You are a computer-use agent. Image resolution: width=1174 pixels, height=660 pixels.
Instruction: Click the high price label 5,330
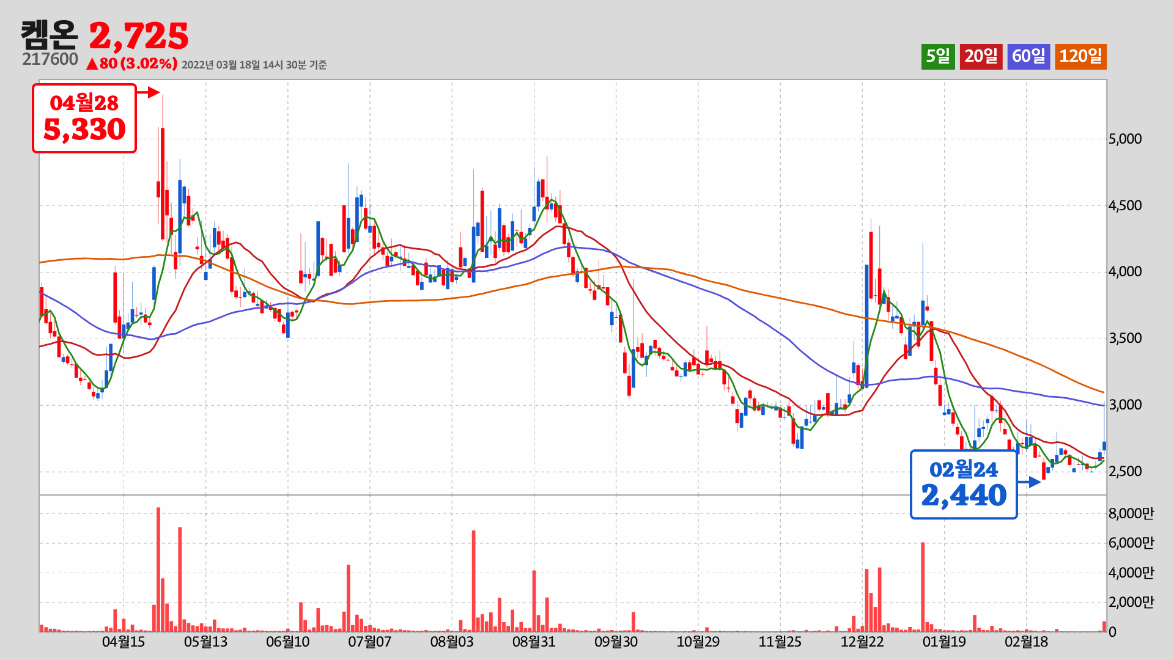[x=84, y=130]
